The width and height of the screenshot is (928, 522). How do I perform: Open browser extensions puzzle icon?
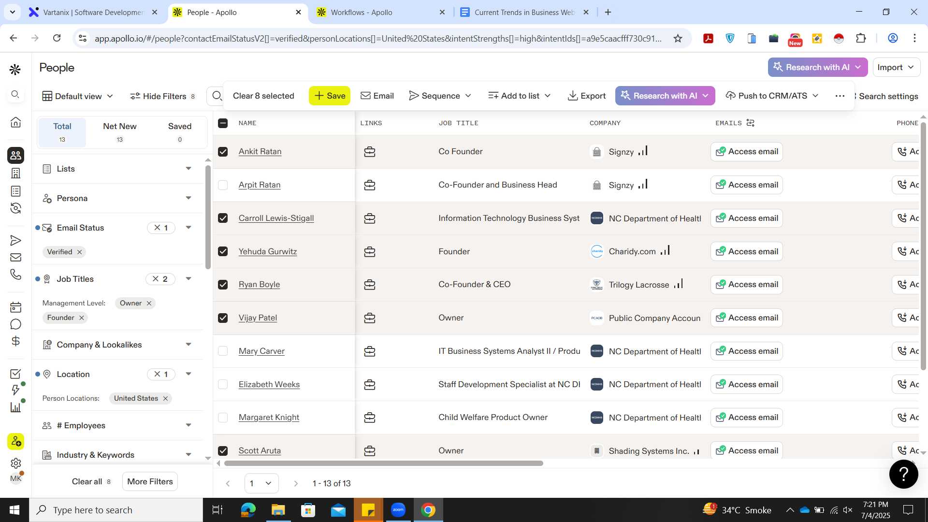coord(861,38)
